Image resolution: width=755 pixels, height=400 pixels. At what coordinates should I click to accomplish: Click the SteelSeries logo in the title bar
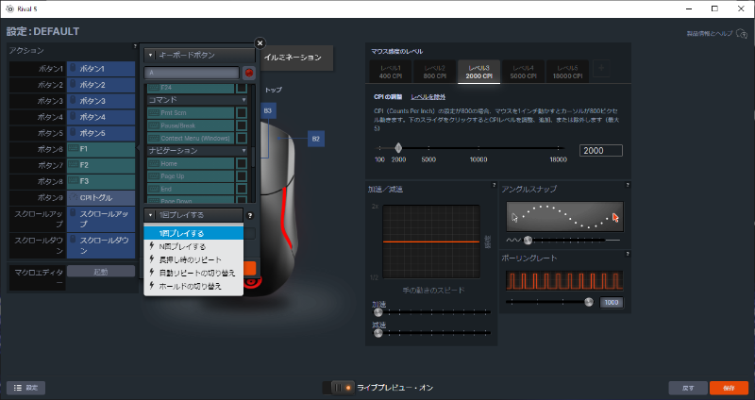click(9, 8)
